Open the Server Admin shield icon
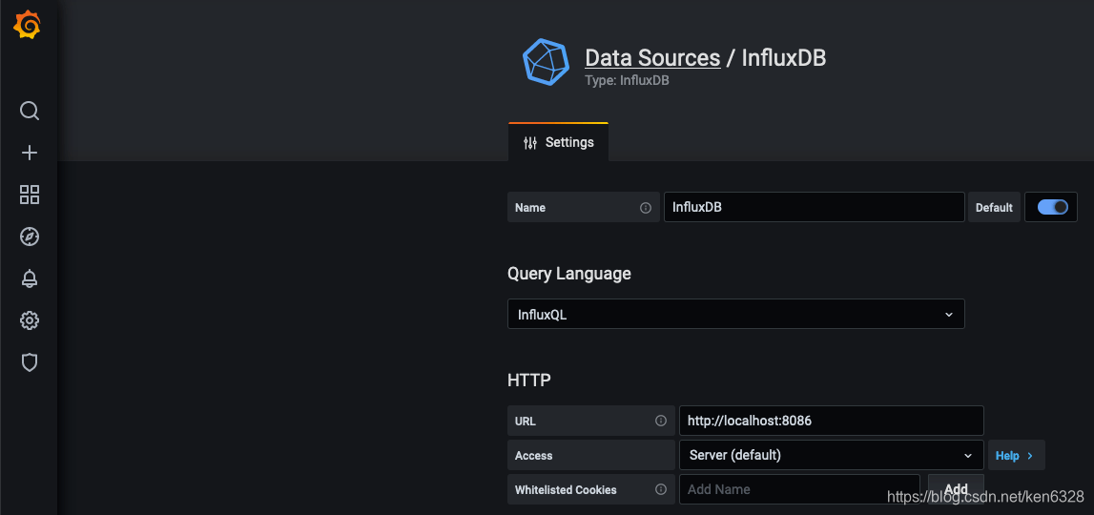This screenshot has width=1094, height=515. pos(30,362)
